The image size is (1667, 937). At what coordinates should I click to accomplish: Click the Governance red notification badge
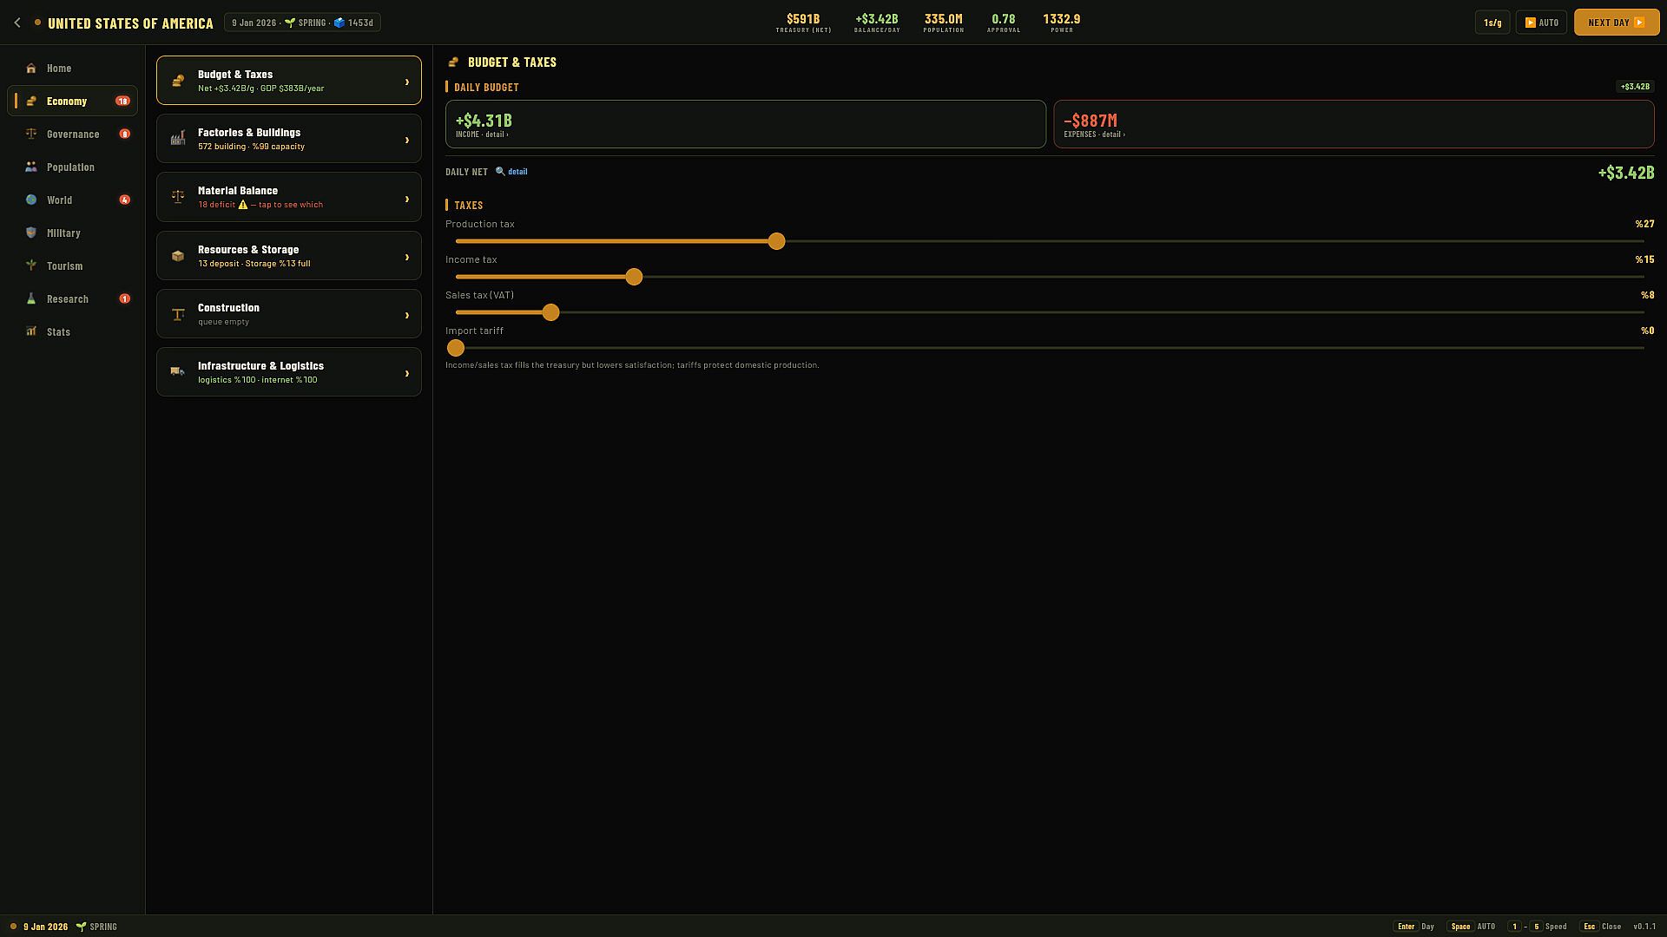pyautogui.click(x=125, y=134)
